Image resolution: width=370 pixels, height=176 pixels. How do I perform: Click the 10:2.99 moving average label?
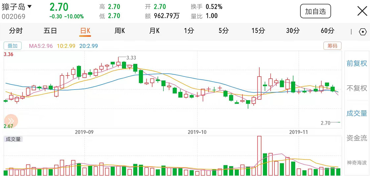66,46
